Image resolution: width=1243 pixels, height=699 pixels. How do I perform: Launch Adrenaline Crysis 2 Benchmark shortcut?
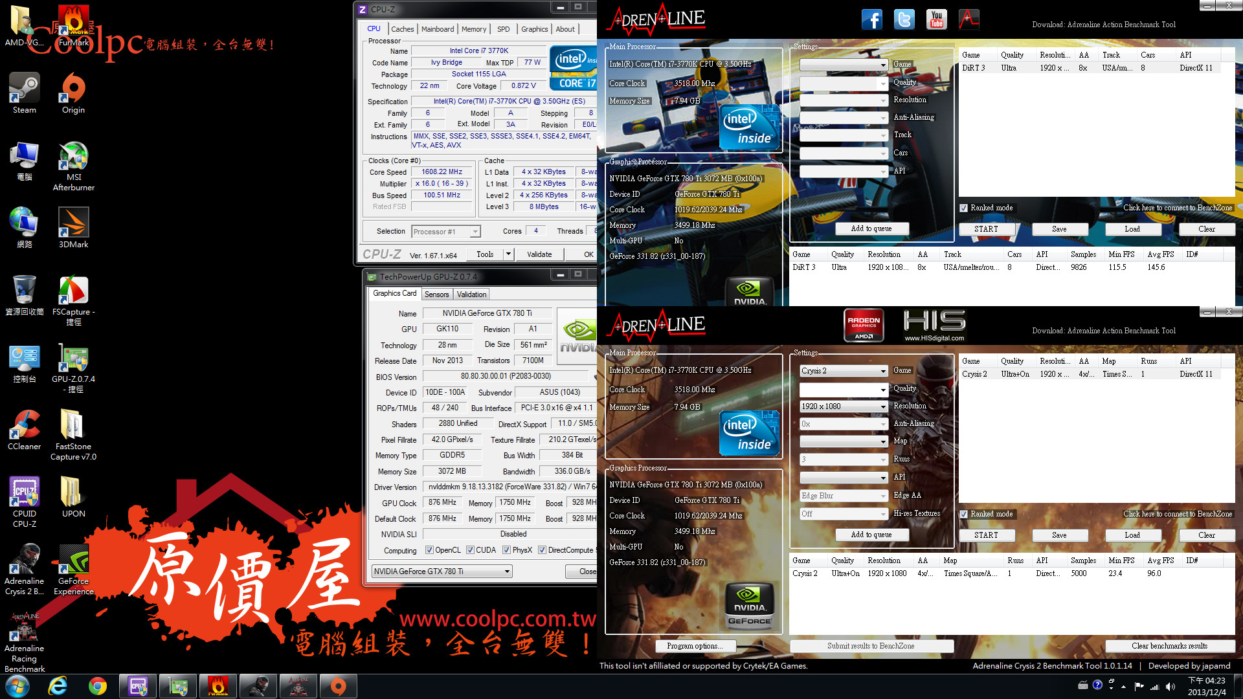click(25, 570)
